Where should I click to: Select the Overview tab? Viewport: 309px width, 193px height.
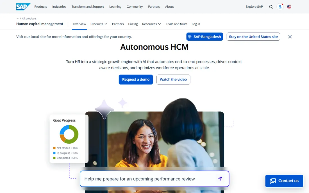[79, 24]
